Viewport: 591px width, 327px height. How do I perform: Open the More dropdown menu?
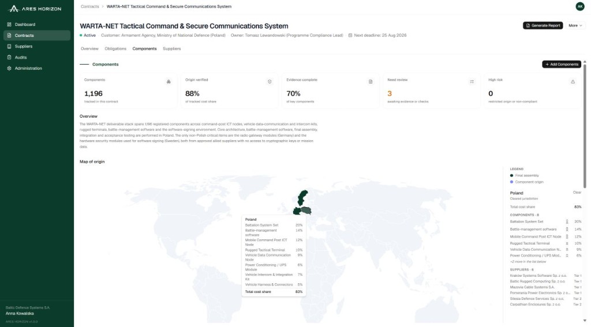click(575, 25)
